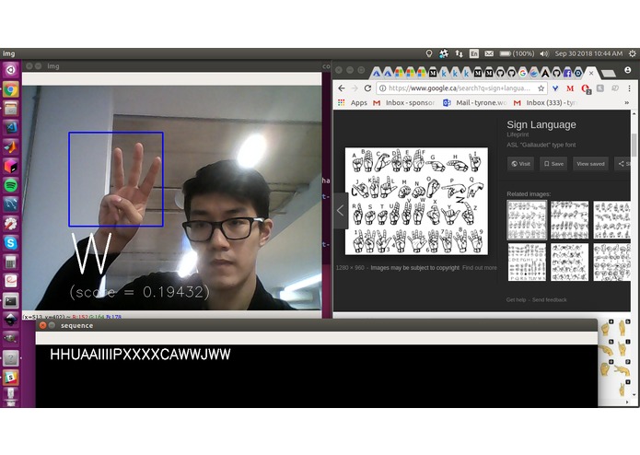Open the Apps bookmark shortcut

(x=353, y=103)
